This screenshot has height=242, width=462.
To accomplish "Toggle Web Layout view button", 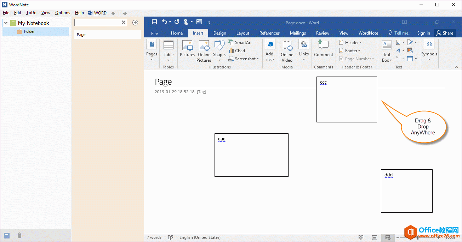I will pos(388,237).
